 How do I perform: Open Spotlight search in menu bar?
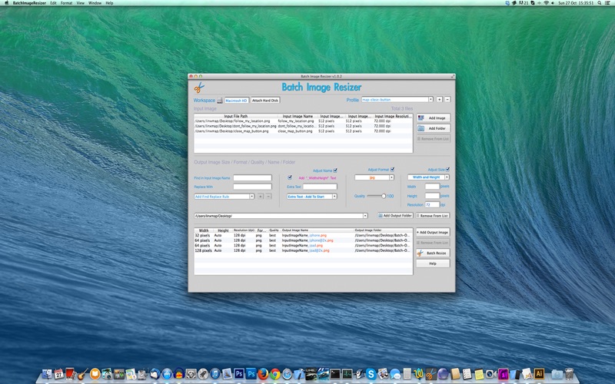click(x=600, y=3)
